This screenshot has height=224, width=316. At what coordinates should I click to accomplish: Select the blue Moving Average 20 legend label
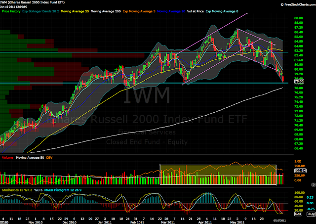pos(171,11)
